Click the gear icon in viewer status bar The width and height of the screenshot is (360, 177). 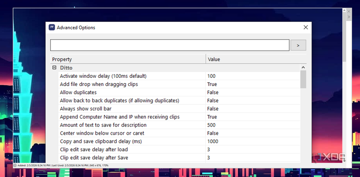[15, 165]
